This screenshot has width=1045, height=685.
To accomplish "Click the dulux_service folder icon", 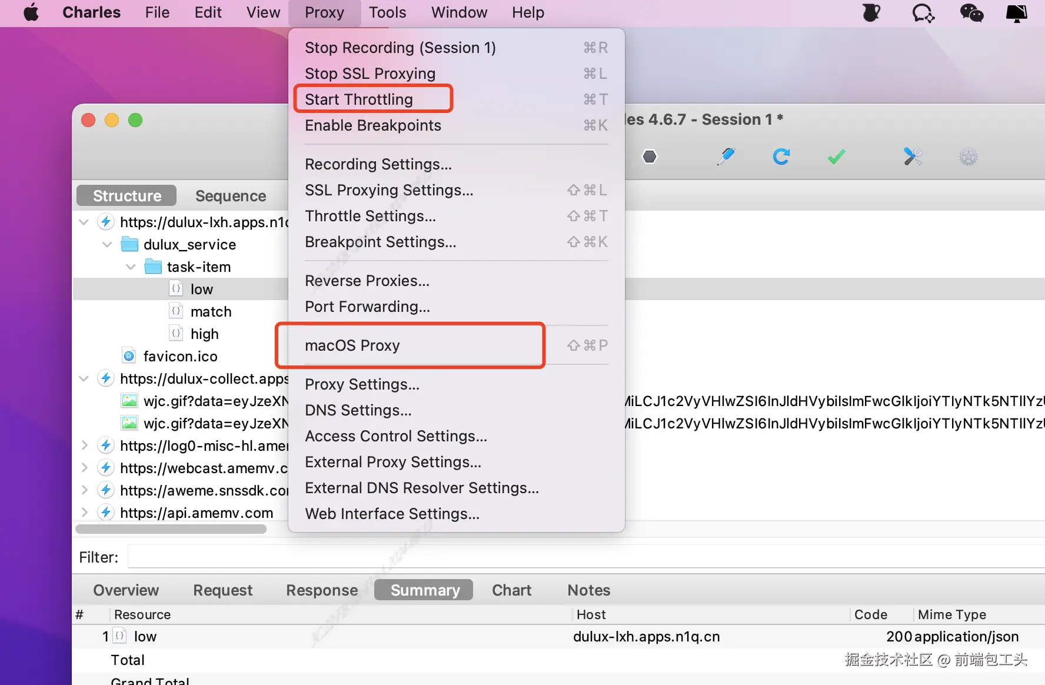I will click(129, 244).
